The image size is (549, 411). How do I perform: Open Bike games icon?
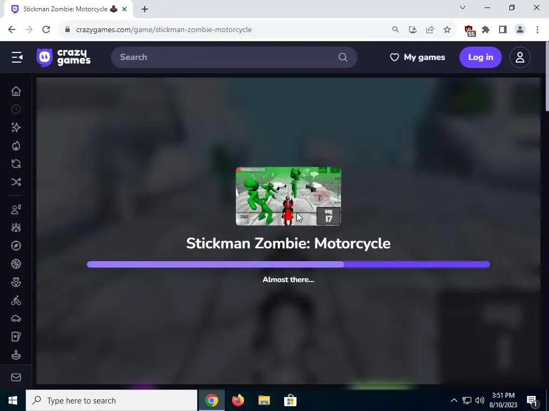16,300
